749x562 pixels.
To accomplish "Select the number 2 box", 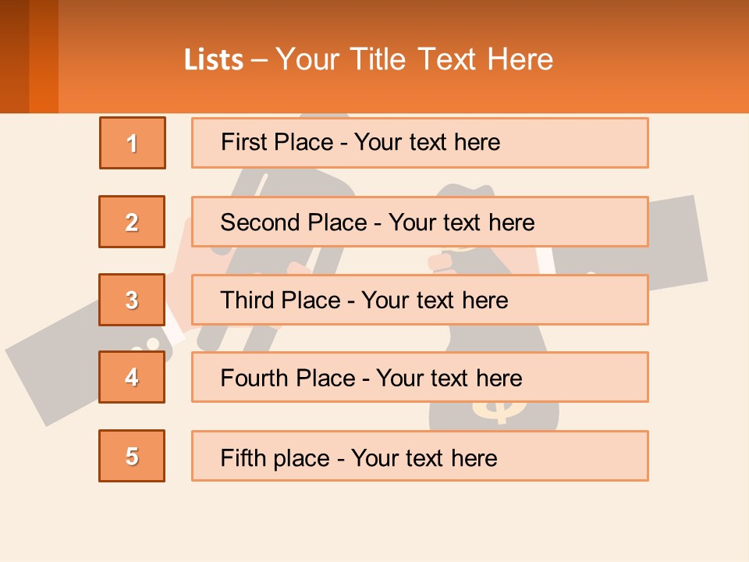I will tap(132, 222).
